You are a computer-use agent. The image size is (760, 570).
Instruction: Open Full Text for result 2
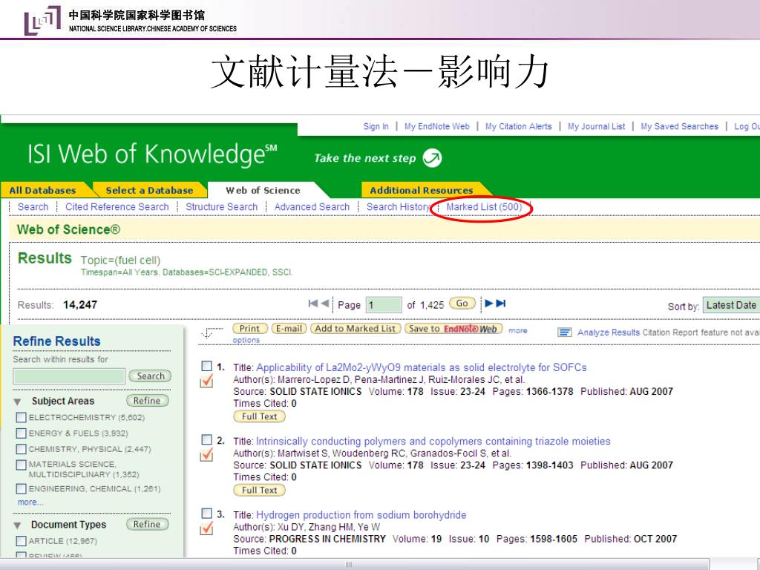coord(259,490)
